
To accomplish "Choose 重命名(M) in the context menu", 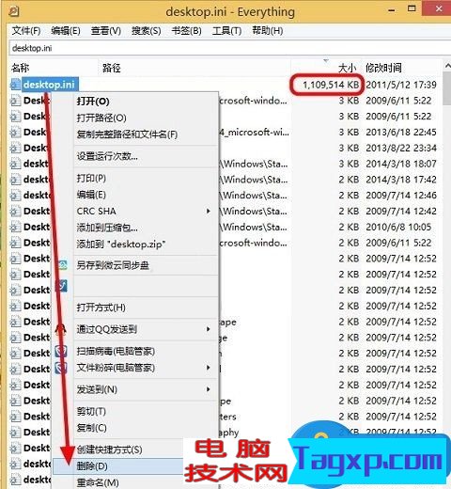I will pos(98,482).
